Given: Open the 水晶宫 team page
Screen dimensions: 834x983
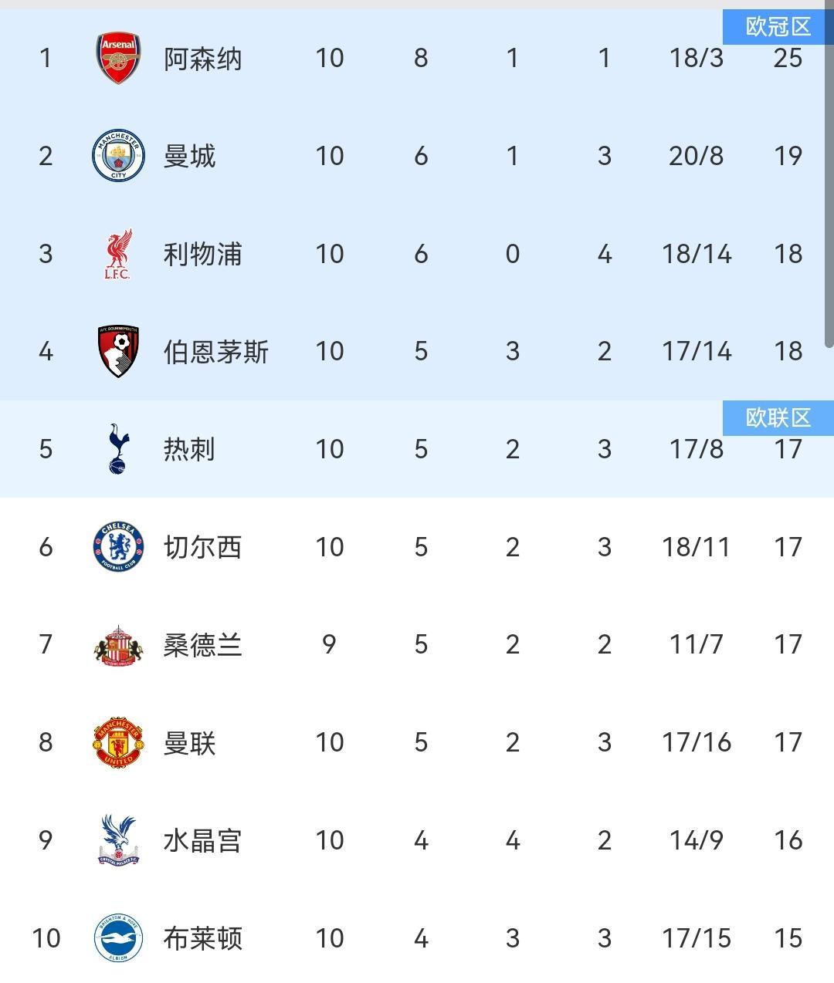Looking at the screenshot, I should click(x=202, y=840).
